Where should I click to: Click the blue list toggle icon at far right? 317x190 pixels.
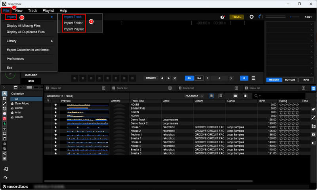[313, 88]
